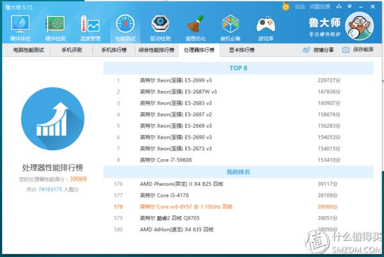Click score 39117分
Image resolution: width=384 pixels, height=257 pixels.
pyautogui.click(x=328, y=184)
